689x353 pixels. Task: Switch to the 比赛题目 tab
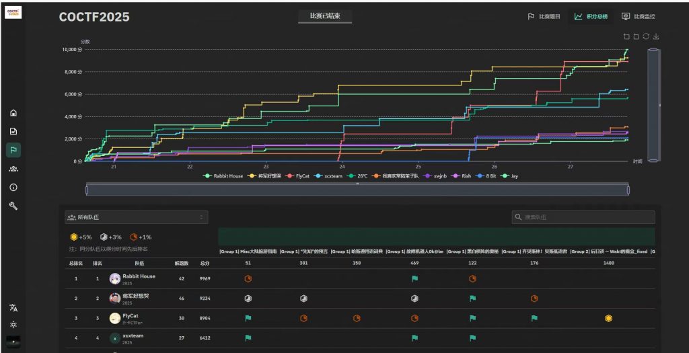pyautogui.click(x=544, y=17)
